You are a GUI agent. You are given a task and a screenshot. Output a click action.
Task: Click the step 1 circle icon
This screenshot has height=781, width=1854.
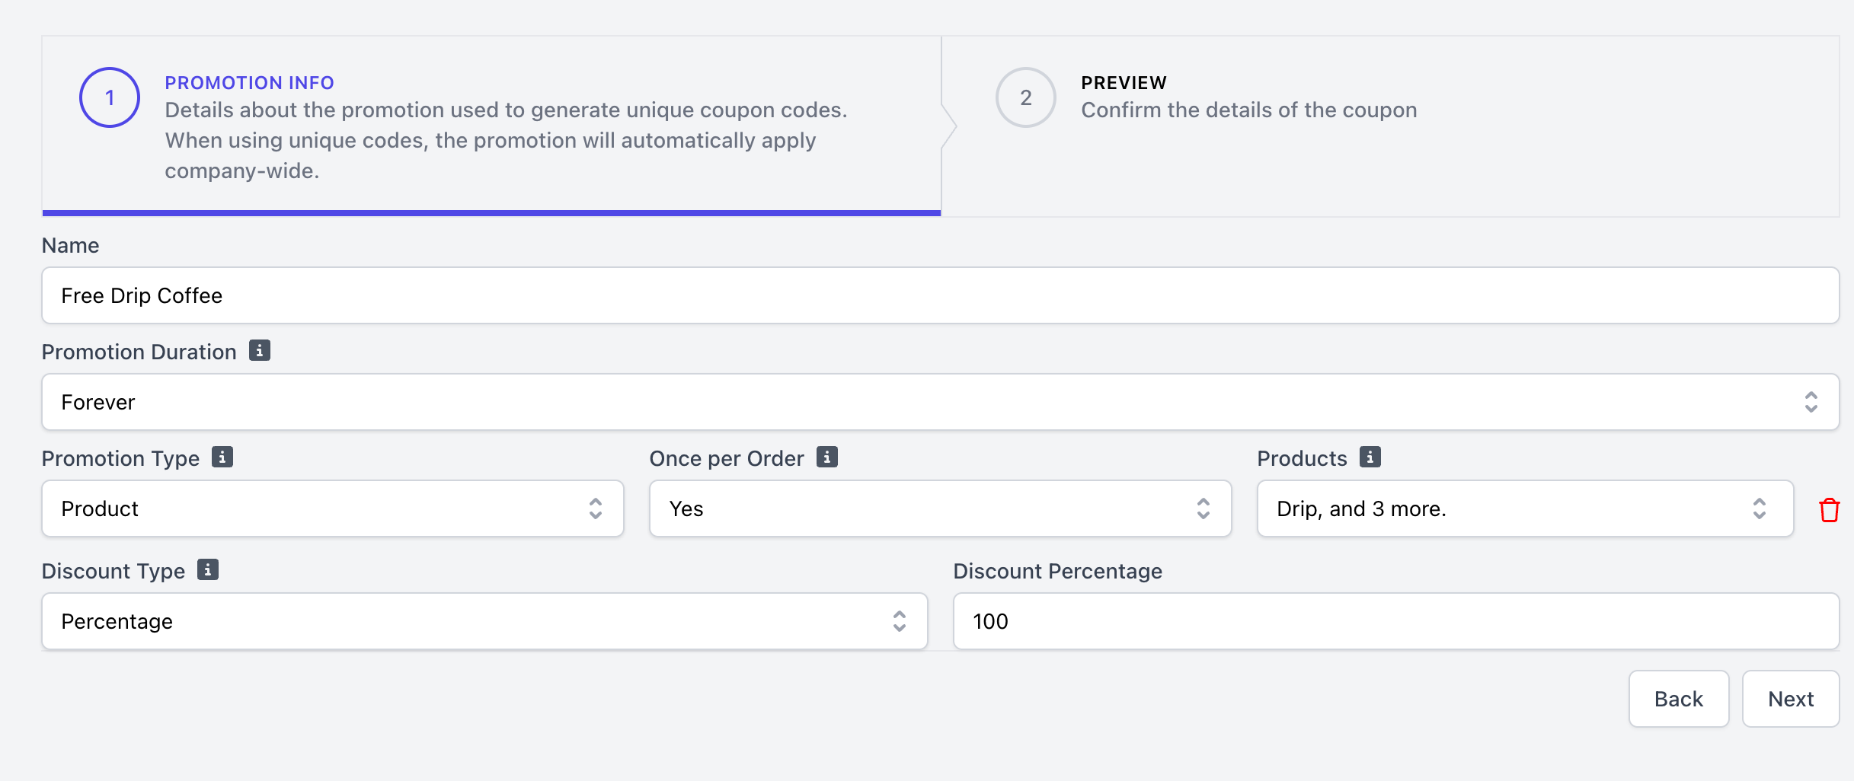coord(110,97)
